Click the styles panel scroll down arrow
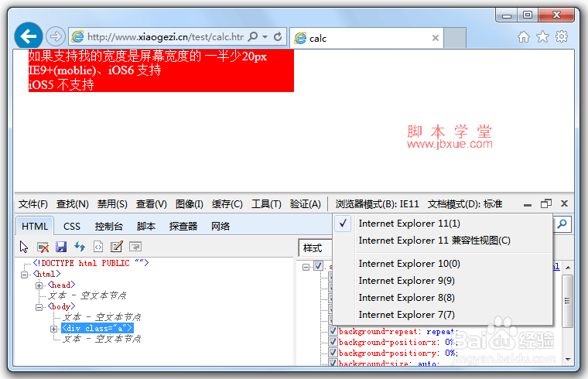588x379 pixels. click(x=568, y=360)
